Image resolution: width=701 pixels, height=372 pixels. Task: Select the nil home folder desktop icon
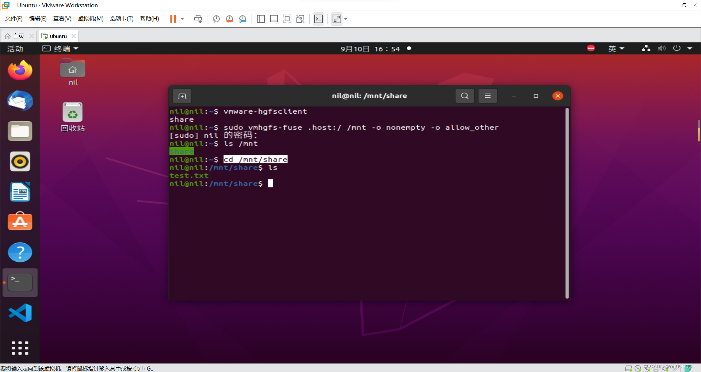pos(73,72)
